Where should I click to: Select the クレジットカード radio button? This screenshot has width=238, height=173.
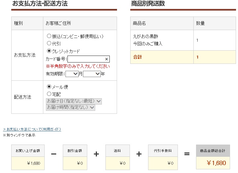49,51
